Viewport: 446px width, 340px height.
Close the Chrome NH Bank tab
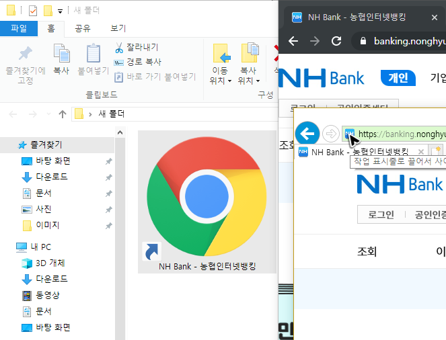point(435,17)
